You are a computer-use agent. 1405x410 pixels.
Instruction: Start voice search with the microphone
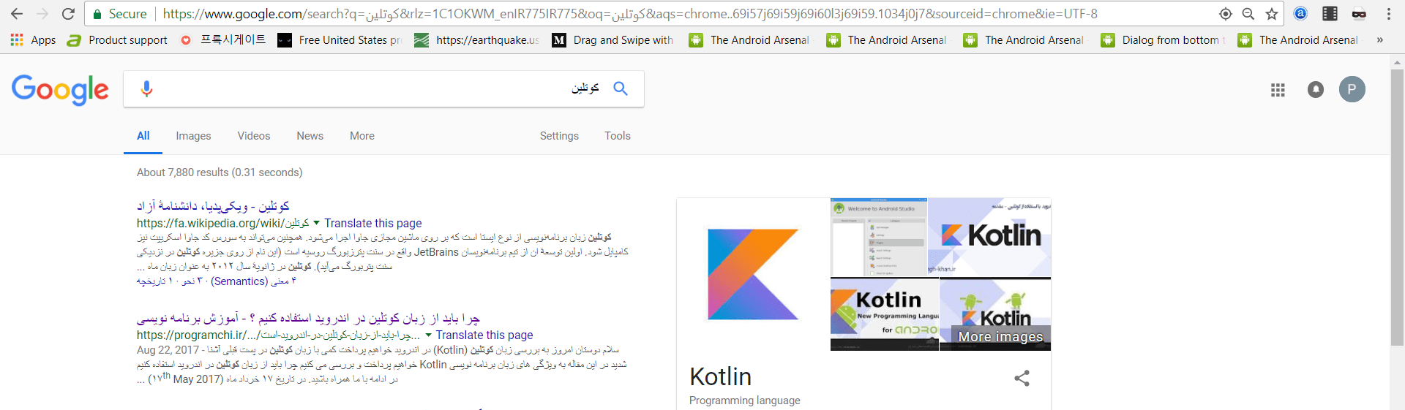pyautogui.click(x=146, y=88)
